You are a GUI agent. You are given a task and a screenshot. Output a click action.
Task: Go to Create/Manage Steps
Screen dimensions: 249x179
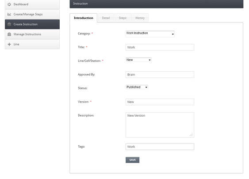[x=32, y=14]
